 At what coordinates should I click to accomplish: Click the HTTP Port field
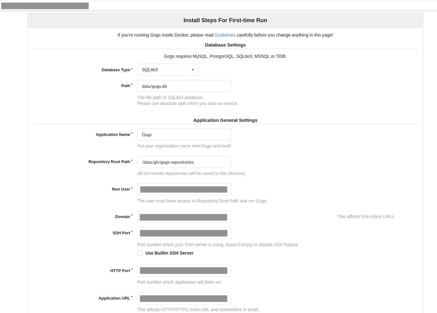tap(184, 271)
